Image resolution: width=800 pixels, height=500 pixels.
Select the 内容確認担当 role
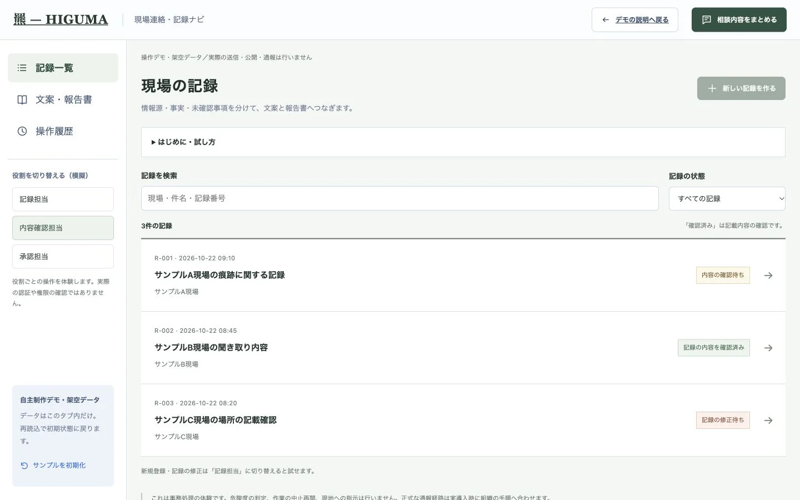coord(63,228)
